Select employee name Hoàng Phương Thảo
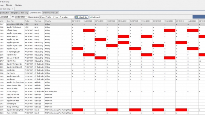This screenshot has height=115, width=205. pos(14,85)
